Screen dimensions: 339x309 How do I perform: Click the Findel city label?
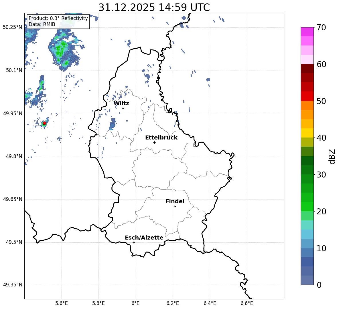[x=175, y=201]
